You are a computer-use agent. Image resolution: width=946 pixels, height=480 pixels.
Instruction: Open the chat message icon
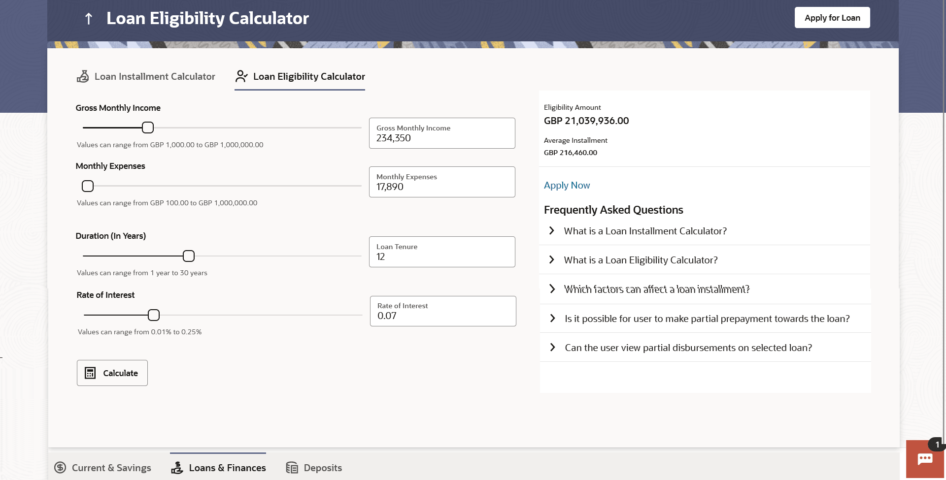[925, 459]
